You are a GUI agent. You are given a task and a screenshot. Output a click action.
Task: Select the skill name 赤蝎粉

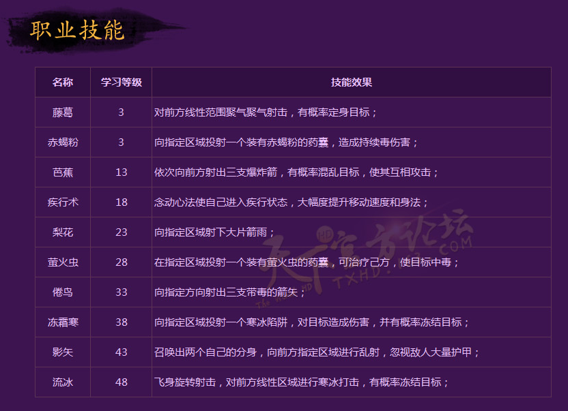(x=63, y=142)
